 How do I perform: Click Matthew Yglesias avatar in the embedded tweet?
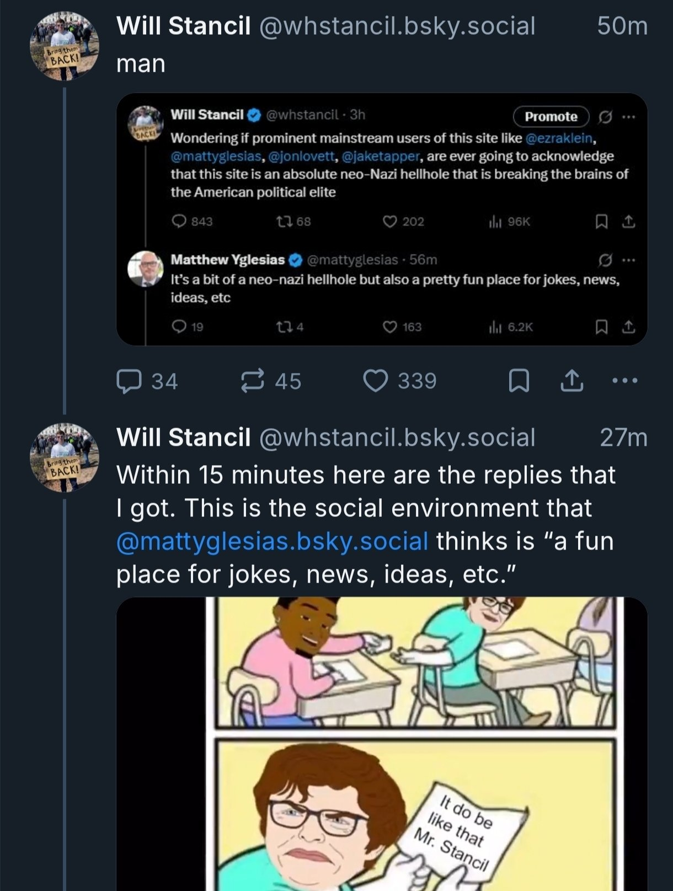tap(146, 269)
